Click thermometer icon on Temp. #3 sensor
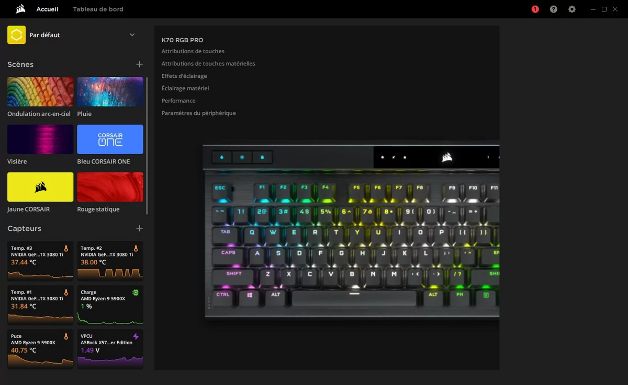This screenshot has height=385, width=628. 66,249
